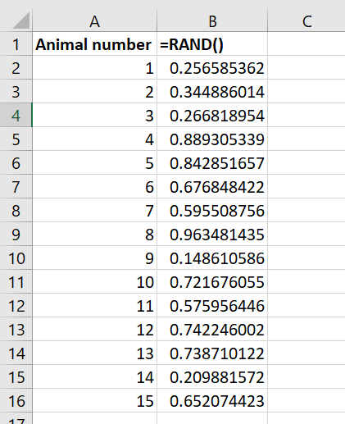Click animal number 10 cell in column A
The image size is (345, 424).
pyautogui.click(x=94, y=281)
